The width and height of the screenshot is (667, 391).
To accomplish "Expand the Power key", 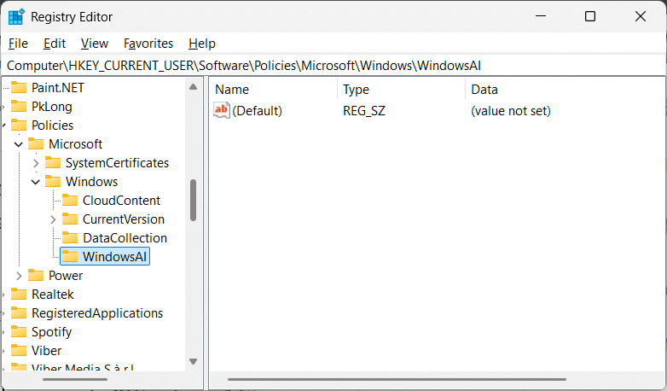I will point(19,276).
